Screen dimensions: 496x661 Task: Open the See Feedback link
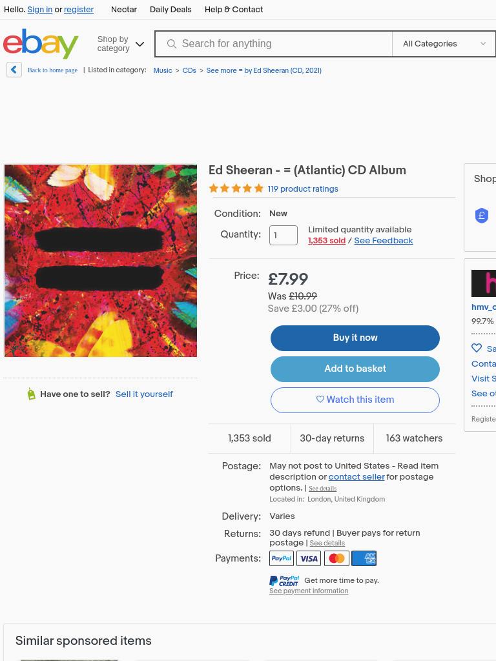pyautogui.click(x=384, y=240)
